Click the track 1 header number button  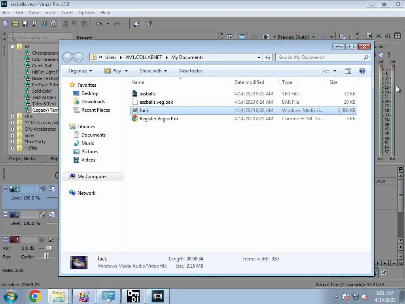tap(15, 189)
